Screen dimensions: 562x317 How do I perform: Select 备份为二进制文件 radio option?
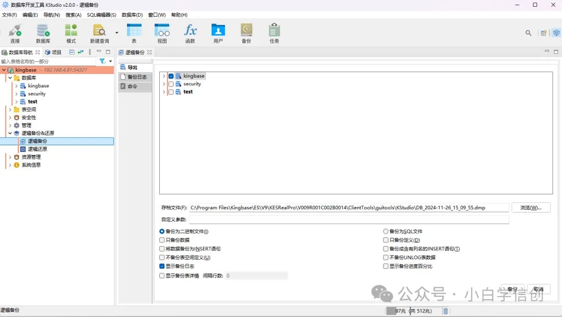click(162, 231)
